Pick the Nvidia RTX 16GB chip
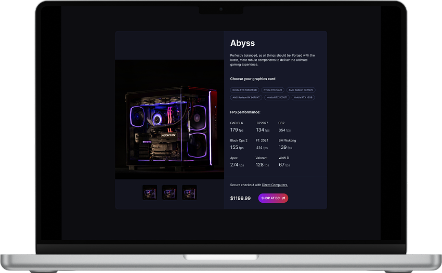 pyautogui.click(x=303, y=97)
